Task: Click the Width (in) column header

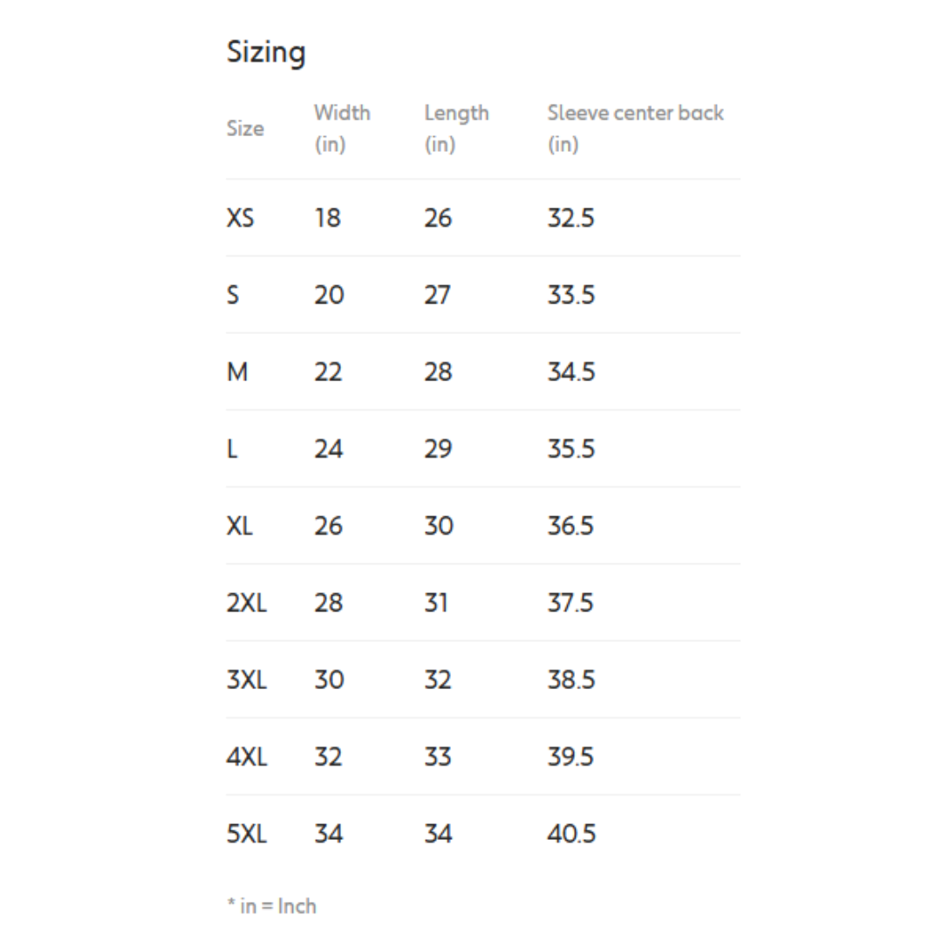Action: point(342,128)
